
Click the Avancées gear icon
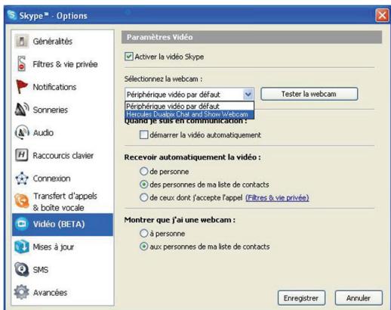point(22,292)
